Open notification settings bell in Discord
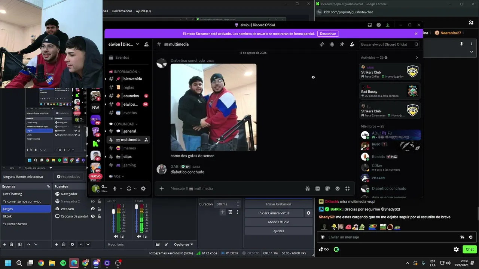Image resolution: width=479 pixels, height=269 pixels. 332,44
